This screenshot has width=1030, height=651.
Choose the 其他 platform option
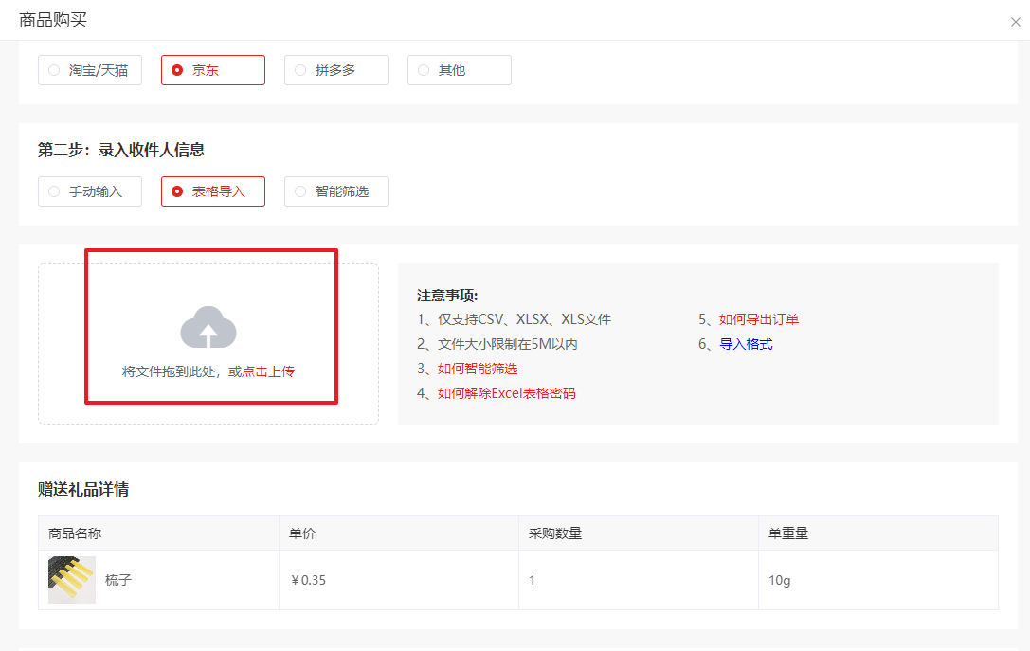pos(460,70)
